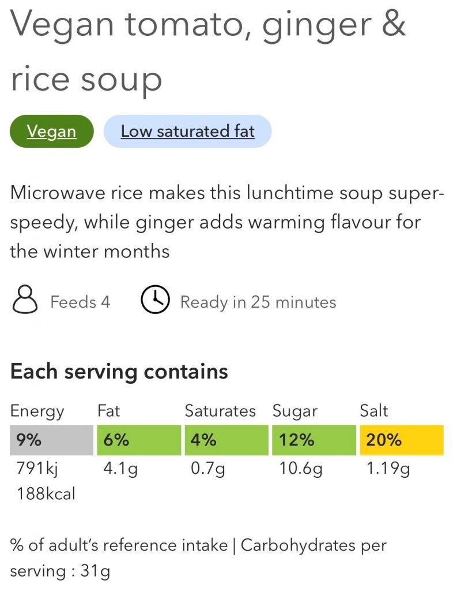Click the Ready in 25 minutes text
The width and height of the screenshot is (457, 591).
click(258, 302)
